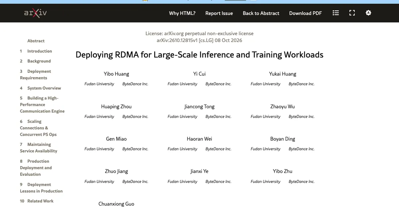
Task: Click Report Issue in header
Action: (x=219, y=13)
